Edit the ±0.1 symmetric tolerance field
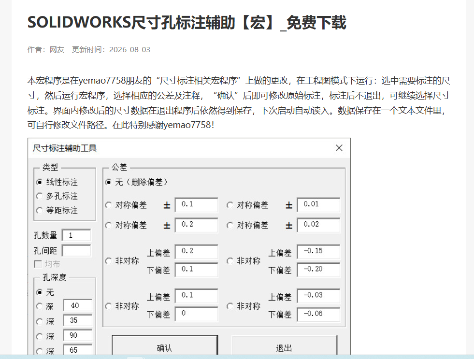 pos(196,204)
